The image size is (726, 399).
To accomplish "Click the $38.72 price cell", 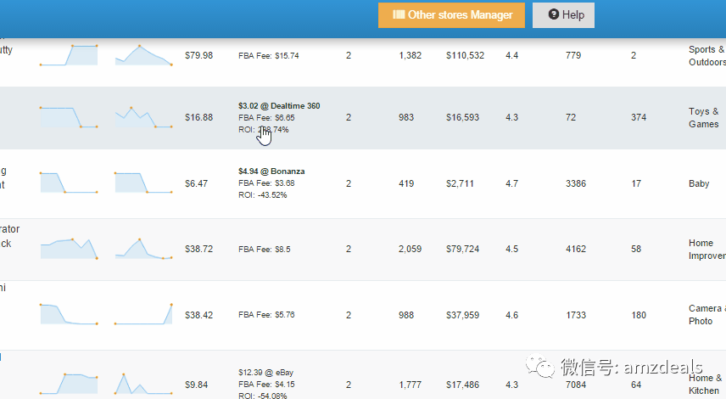I will click(x=198, y=250).
